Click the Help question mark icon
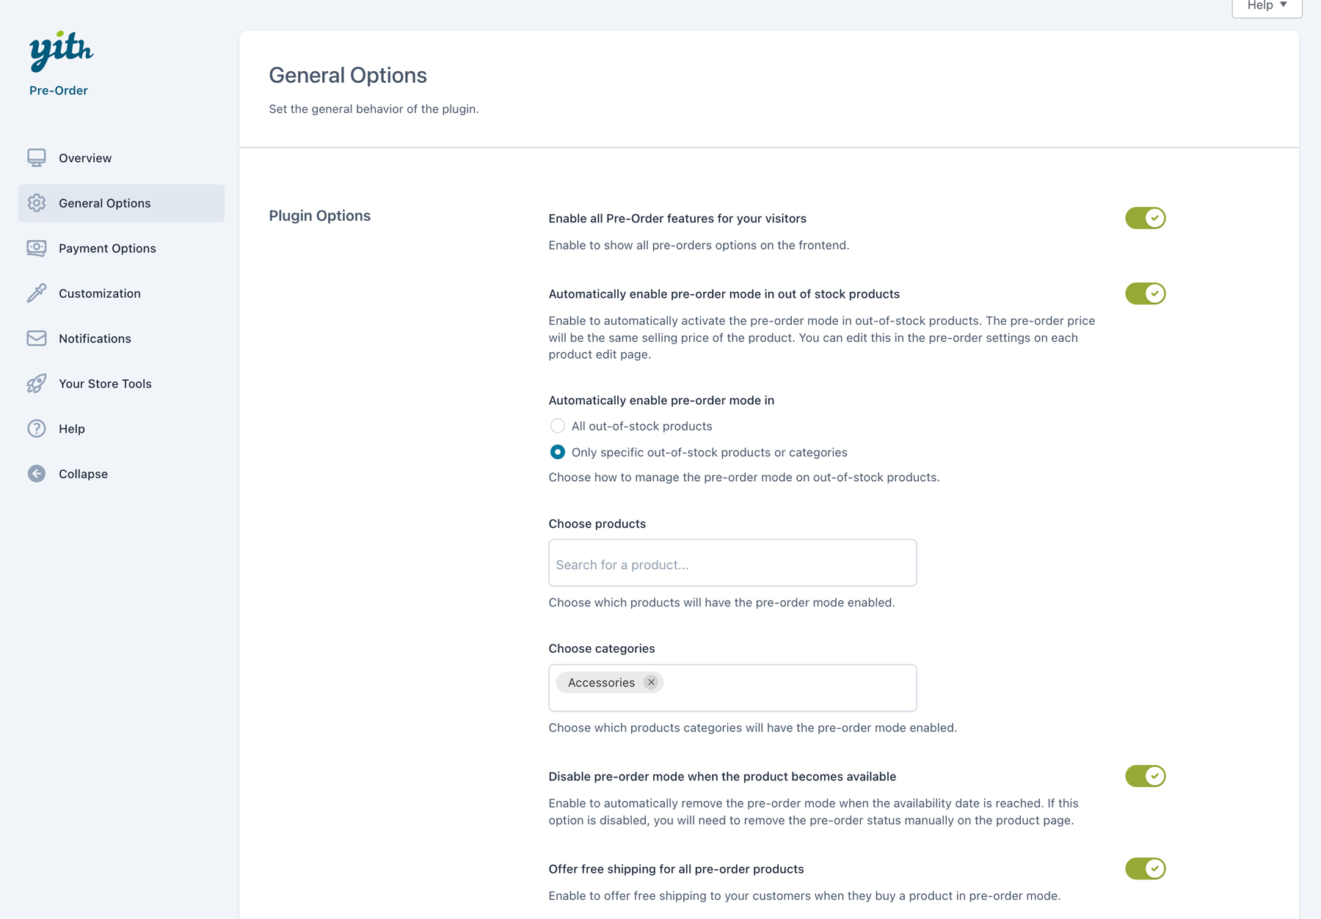Viewport: 1321px width, 919px height. pyautogui.click(x=37, y=428)
